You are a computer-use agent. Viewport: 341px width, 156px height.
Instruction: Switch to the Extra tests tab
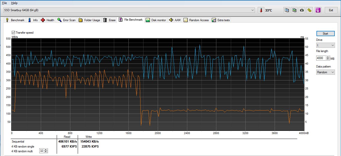[x=221, y=20]
